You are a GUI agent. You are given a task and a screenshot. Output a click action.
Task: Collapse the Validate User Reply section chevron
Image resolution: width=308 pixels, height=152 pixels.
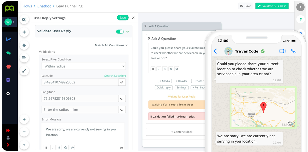(128, 31)
